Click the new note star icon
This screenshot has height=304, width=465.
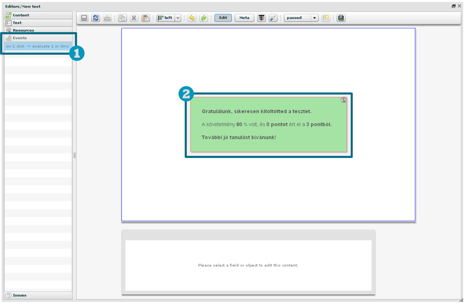[326, 18]
